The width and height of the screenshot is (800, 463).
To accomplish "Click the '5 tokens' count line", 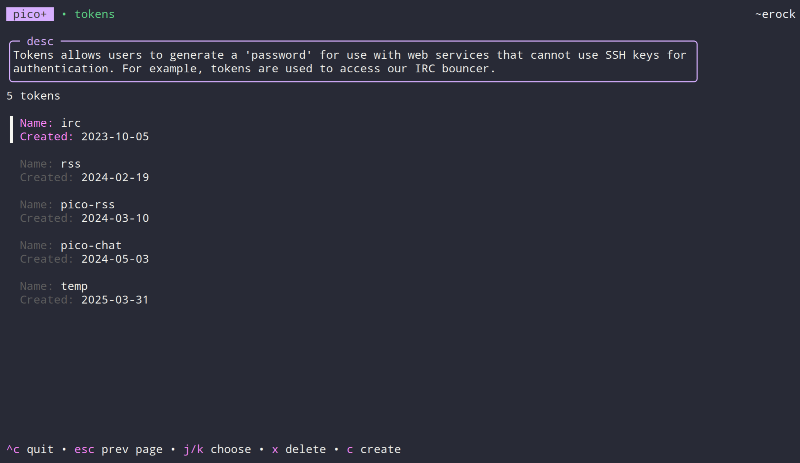I will tap(33, 96).
